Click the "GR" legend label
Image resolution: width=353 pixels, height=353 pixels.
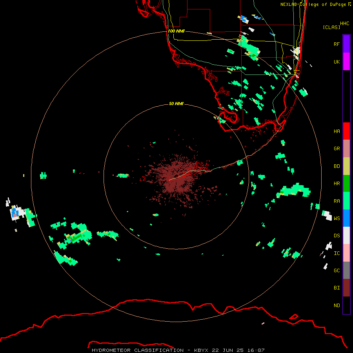337,149
